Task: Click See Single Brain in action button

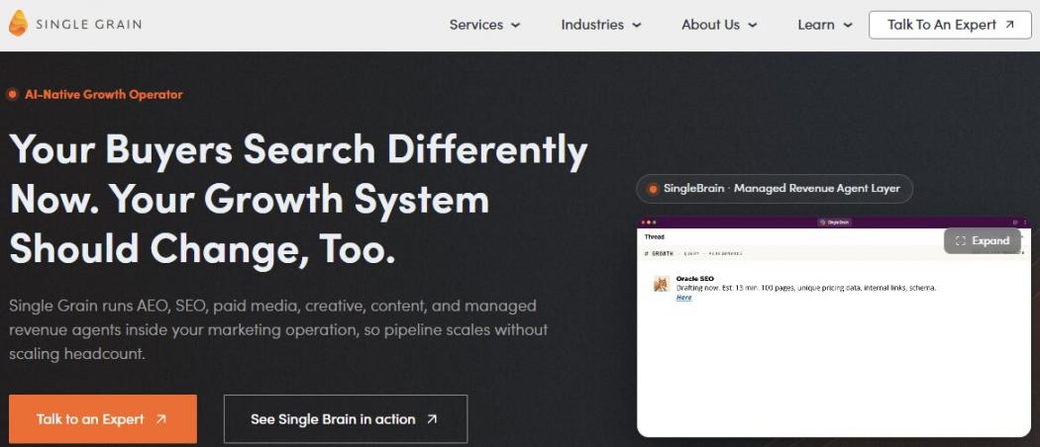Action: tap(346, 418)
